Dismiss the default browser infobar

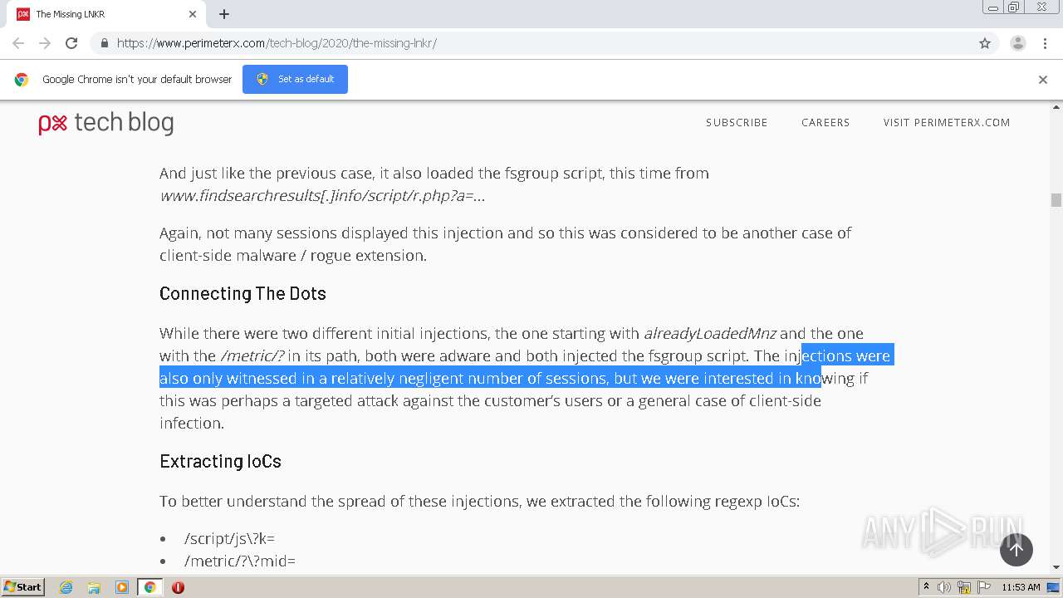click(1043, 80)
